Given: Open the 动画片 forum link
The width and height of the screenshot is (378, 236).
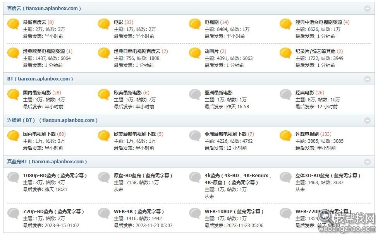Looking at the screenshot, I should 212,51.
